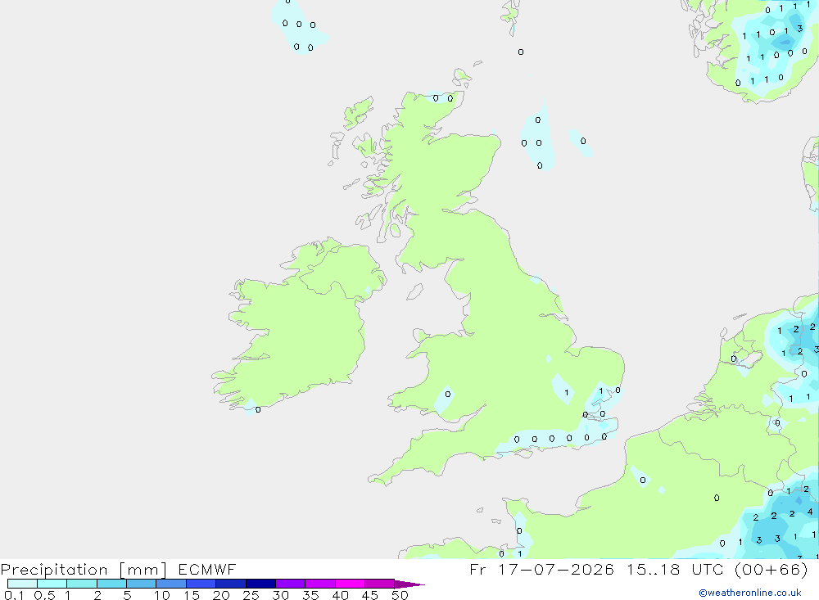Click the '4' rainfall value on the map
The width and height of the screenshot is (819, 600).
coord(810,512)
